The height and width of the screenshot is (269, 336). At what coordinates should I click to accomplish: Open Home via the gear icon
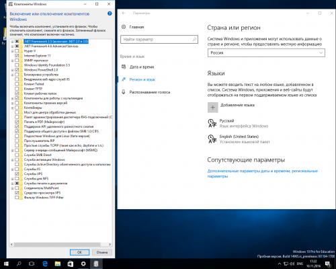[x=124, y=27]
